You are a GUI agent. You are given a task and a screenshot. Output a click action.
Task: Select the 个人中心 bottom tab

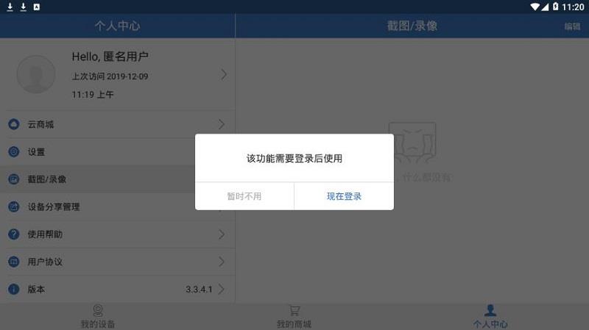tap(490, 317)
